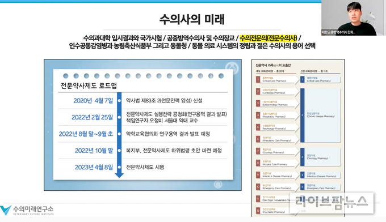Click the roadmap date '2022년 2월 25일'
The image size is (386, 222).
tap(92, 117)
